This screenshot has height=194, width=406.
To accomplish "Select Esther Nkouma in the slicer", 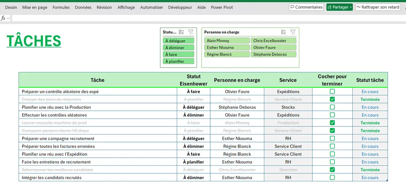I will (227, 48).
